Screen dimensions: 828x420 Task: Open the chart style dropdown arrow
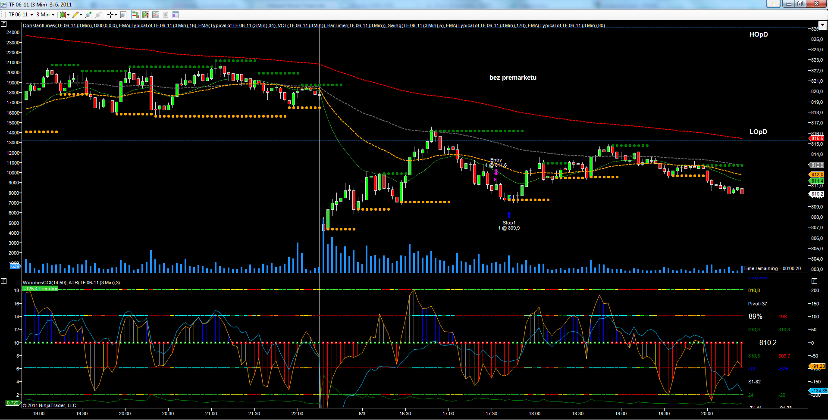point(68,15)
